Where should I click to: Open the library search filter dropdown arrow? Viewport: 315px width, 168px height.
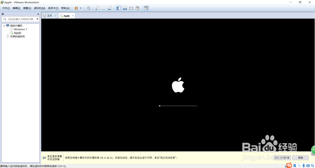pos(37,19)
